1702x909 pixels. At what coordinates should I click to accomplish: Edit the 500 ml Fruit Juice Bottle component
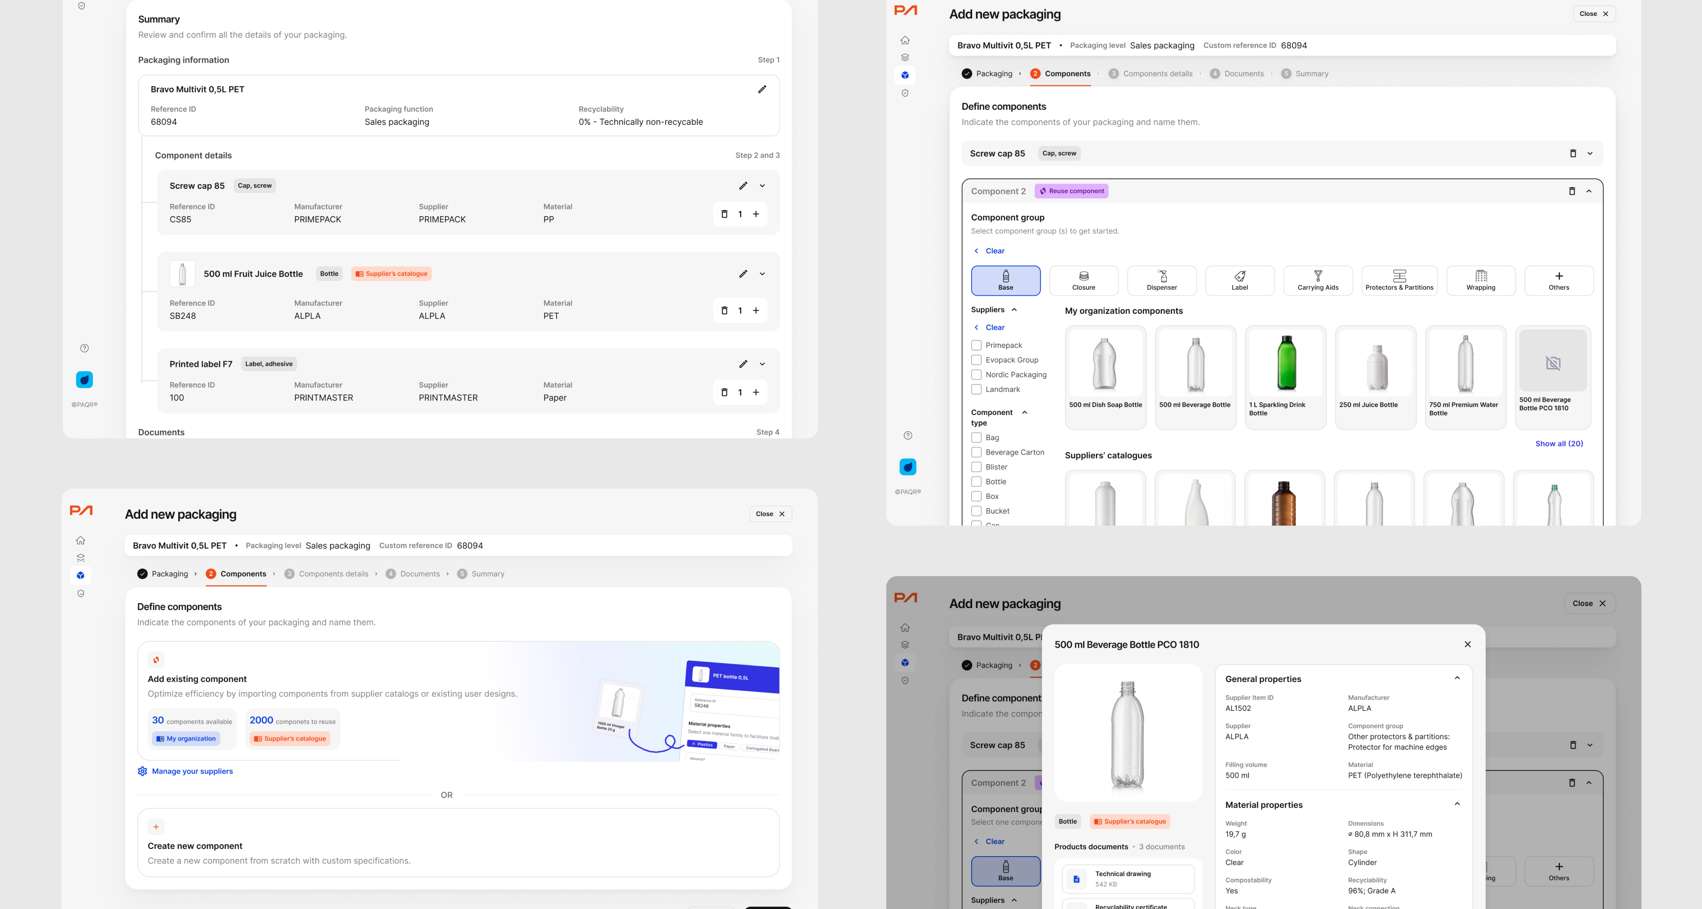pos(743,274)
